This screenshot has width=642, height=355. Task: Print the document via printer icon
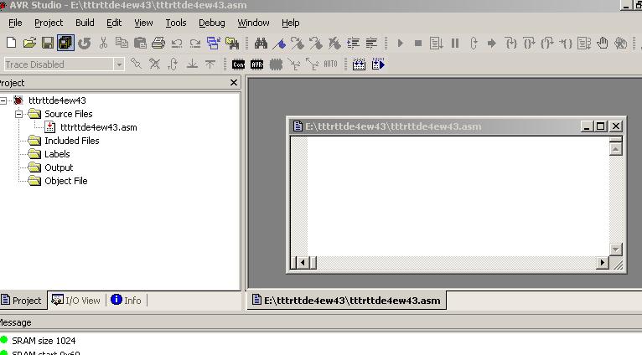158,43
